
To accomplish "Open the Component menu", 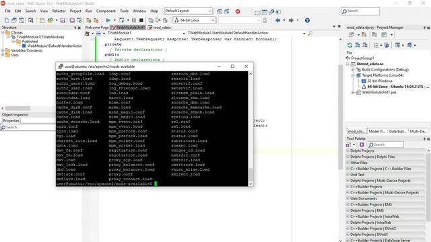I will [106, 11].
